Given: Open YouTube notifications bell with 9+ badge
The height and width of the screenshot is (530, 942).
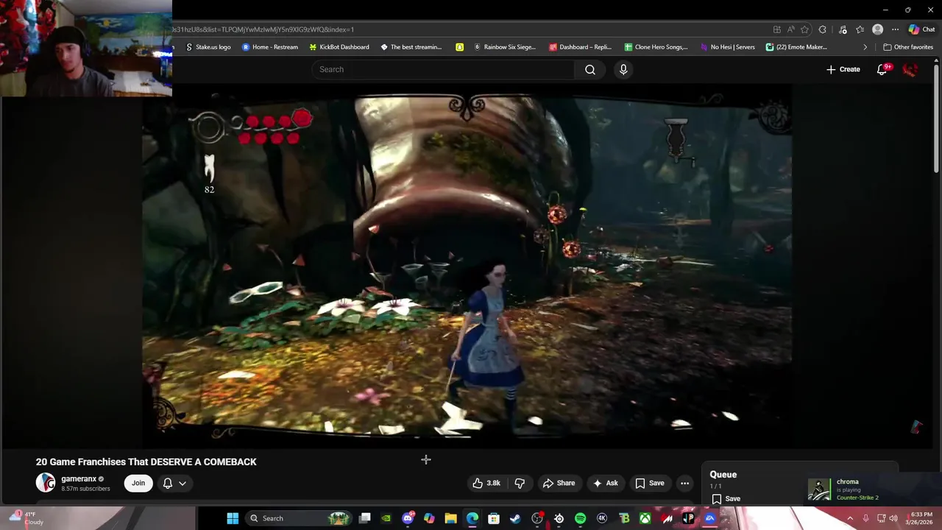Looking at the screenshot, I should 882,69.
